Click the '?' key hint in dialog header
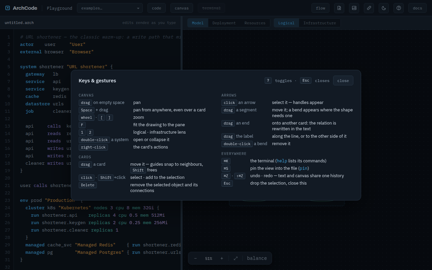432x270 pixels. pyautogui.click(x=268, y=80)
